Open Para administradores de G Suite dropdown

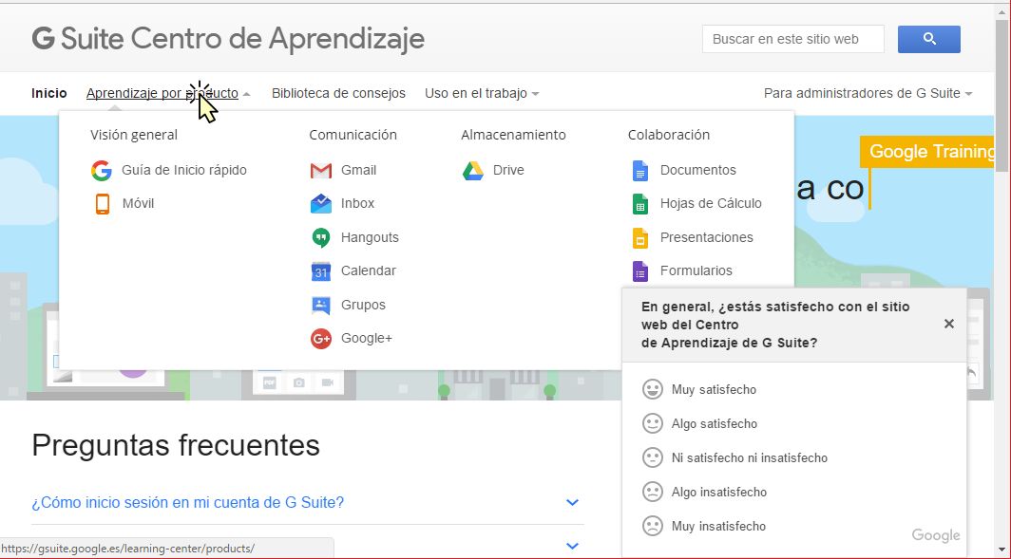pos(868,93)
